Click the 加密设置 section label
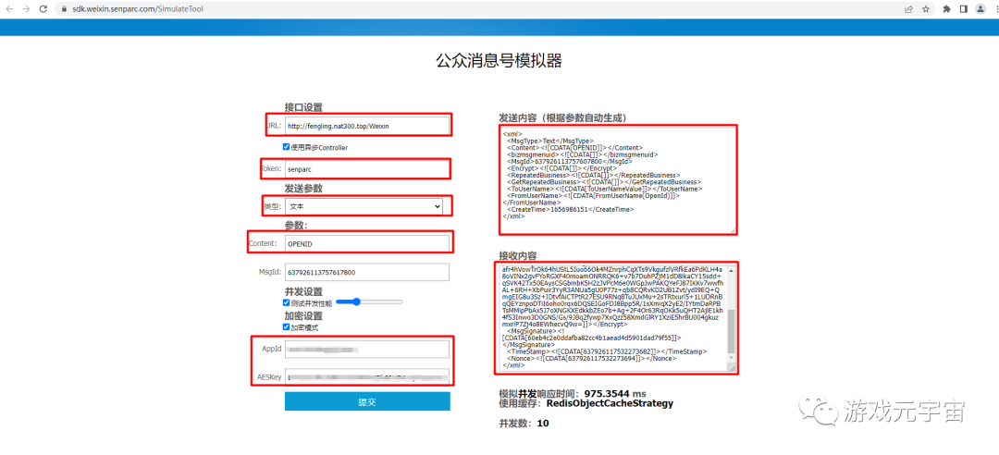Screen dimensions: 999x455 click(303, 315)
